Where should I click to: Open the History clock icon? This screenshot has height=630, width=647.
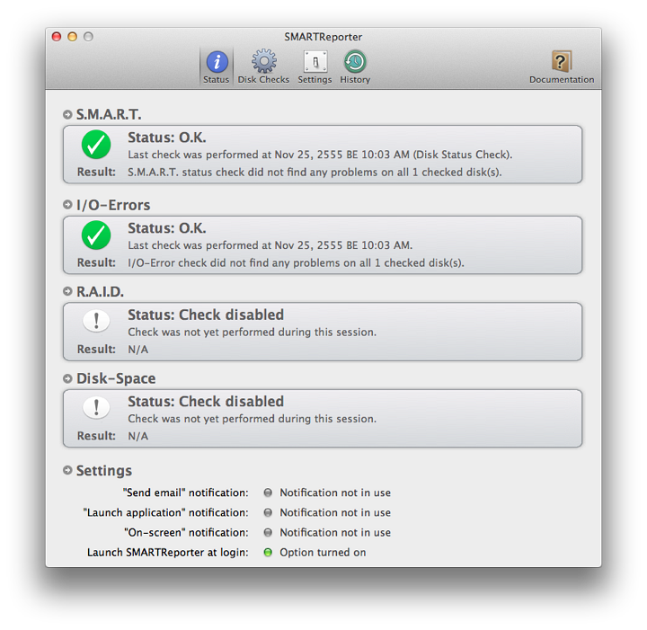[x=355, y=61]
